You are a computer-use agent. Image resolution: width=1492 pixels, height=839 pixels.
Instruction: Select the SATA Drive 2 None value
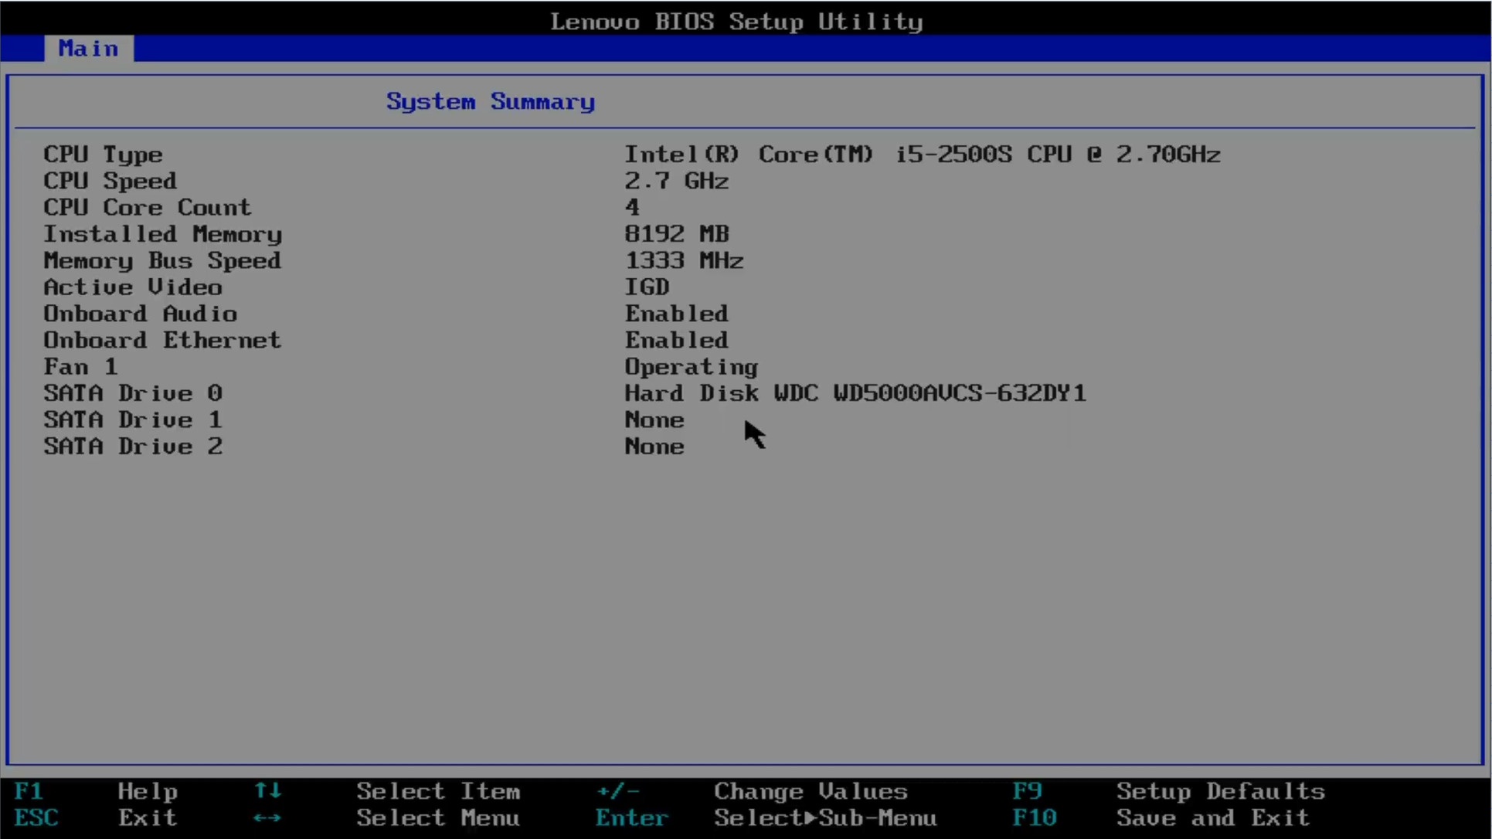click(654, 447)
